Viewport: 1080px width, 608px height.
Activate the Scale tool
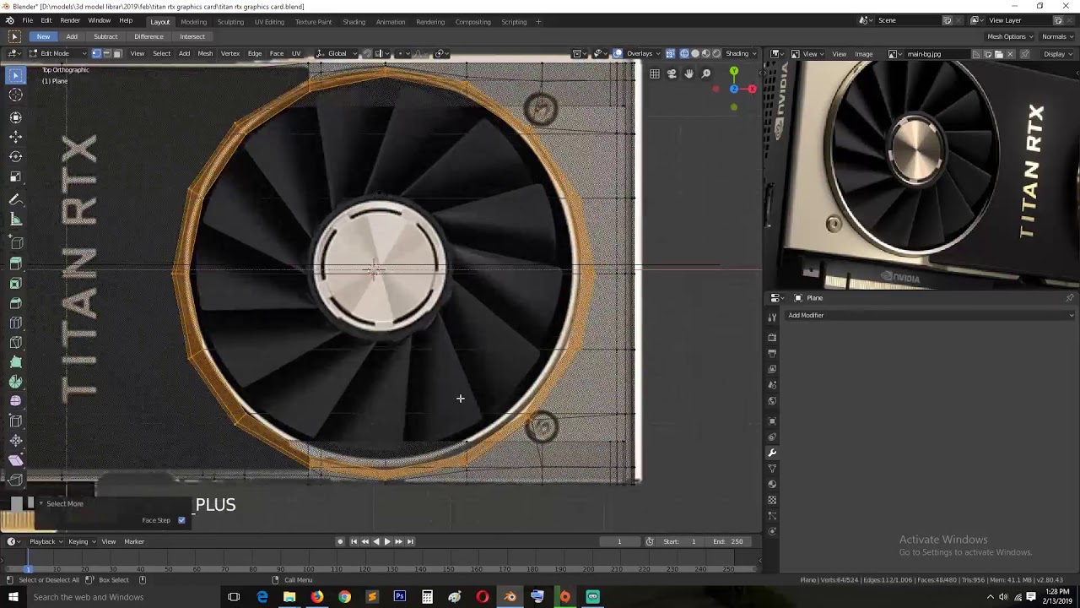tap(16, 176)
